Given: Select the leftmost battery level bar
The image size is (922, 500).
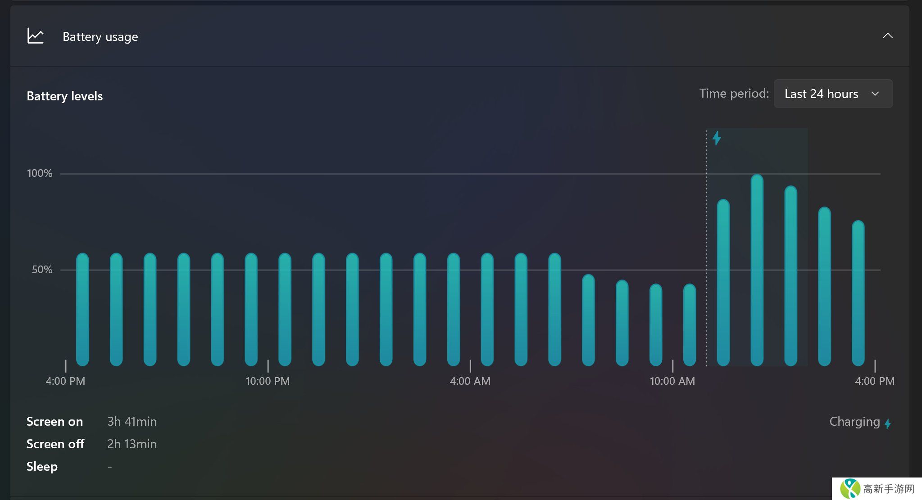Looking at the screenshot, I should pos(82,310).
